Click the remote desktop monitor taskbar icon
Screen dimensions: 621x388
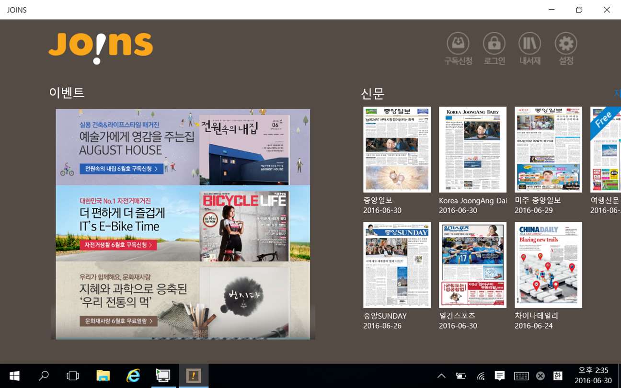[163, 376]
